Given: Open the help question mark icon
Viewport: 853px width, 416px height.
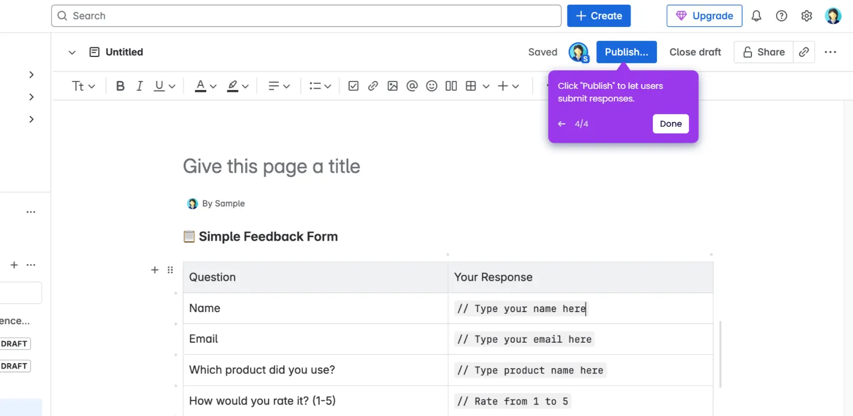Looking at the screenshot, I should point(781,16).
